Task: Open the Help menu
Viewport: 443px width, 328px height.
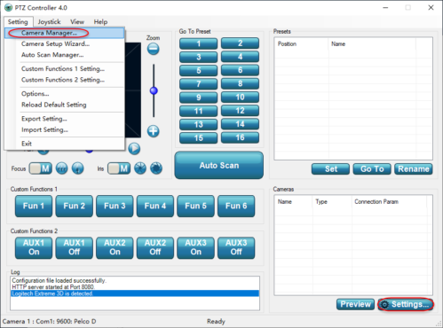Action: coord(100,22)
